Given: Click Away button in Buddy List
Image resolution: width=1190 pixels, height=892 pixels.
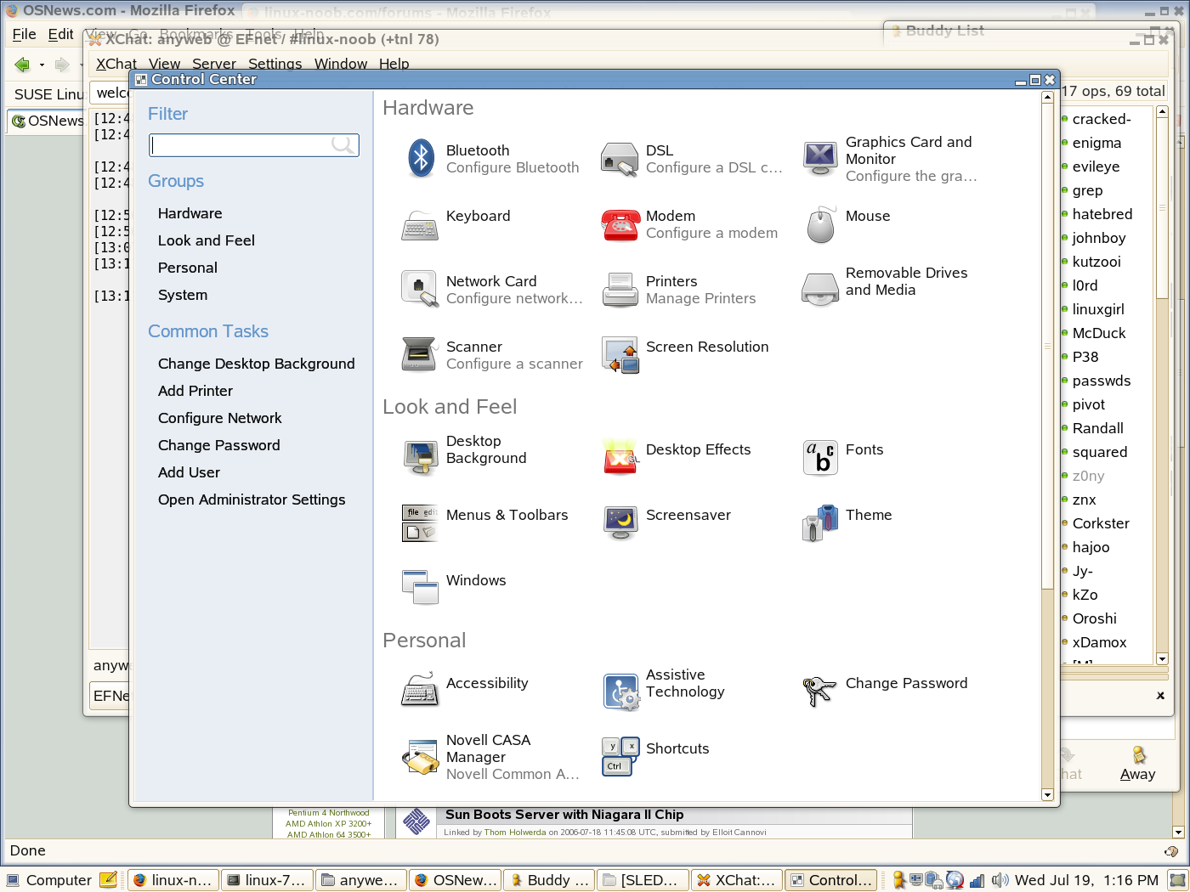Looking at the screenshot, I should click(x=1137, y=764).
